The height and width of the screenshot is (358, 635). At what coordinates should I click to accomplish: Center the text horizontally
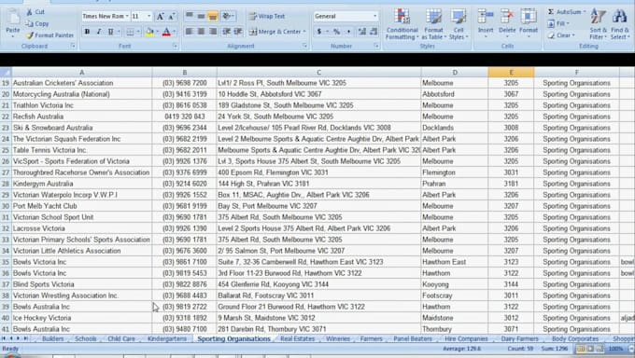[x=201, y=32]
